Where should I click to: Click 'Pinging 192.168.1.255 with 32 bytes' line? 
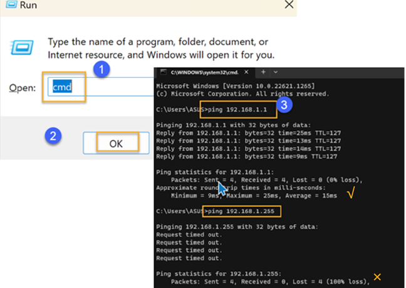(x=237, y=227)
